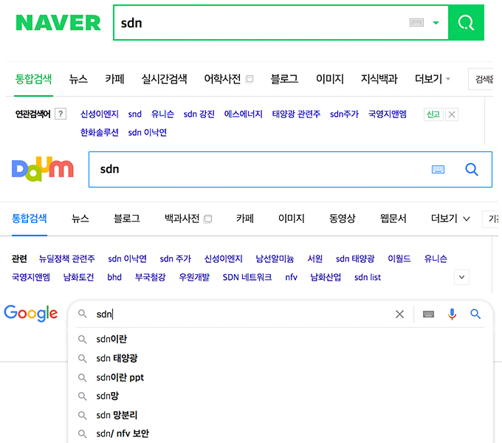Viewport: 502px width, 443px height.
Task: Click Naver's green search magnifier button
Action: click(466, 23)
